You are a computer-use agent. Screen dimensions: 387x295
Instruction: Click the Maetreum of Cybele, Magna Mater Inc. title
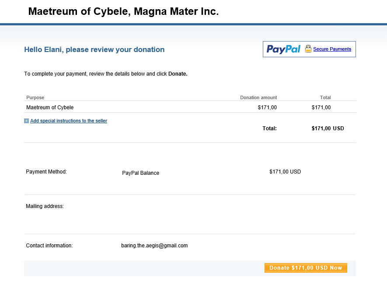point(123,12)
